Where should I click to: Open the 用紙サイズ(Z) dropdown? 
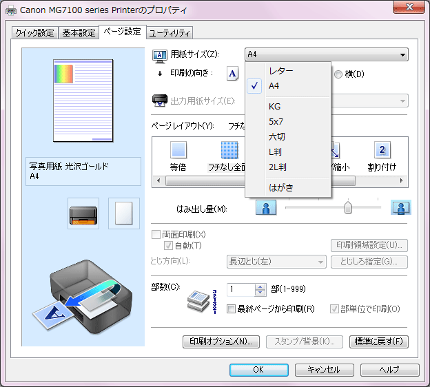tap(327, 54)
